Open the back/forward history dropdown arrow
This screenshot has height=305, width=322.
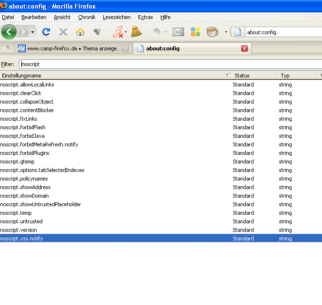(32, 32)
